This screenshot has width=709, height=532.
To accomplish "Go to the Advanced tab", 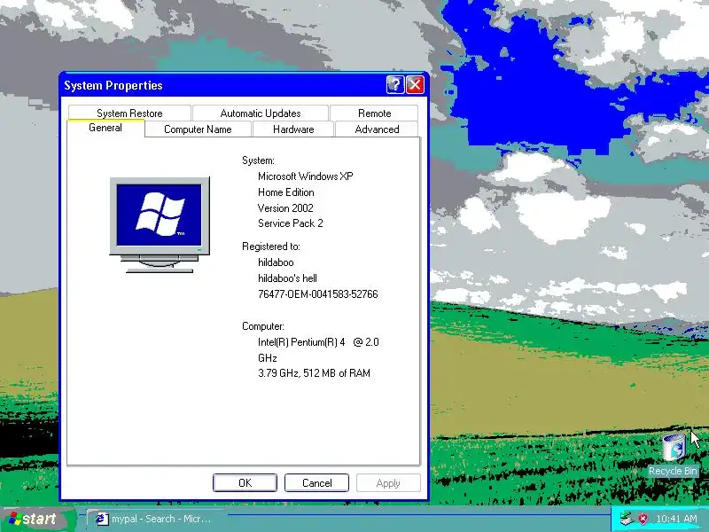I will [377, 129].
